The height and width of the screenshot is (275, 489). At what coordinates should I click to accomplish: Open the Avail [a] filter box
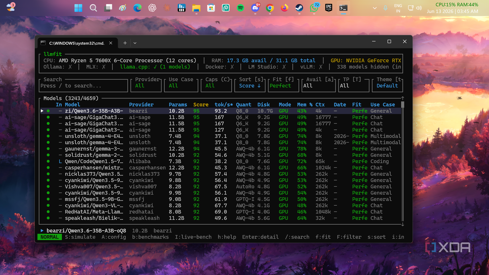tap(319, 86)
